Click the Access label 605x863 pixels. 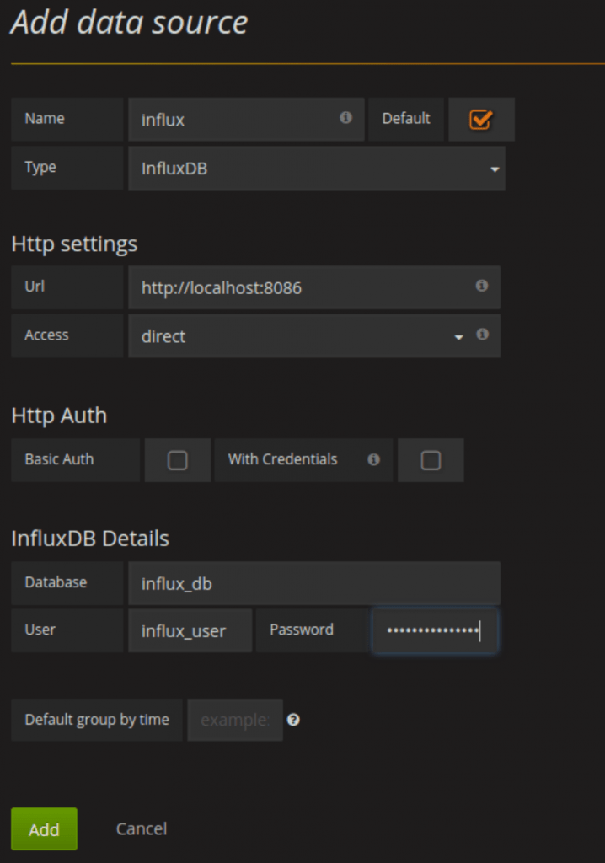tap(47, 335)
